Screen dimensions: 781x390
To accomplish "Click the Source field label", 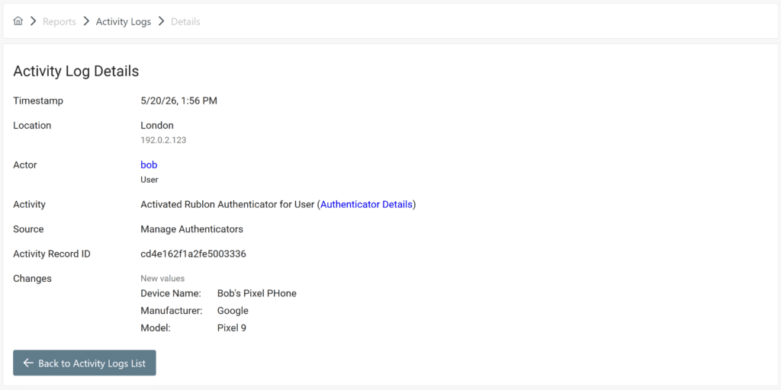I will pos(28,229).
